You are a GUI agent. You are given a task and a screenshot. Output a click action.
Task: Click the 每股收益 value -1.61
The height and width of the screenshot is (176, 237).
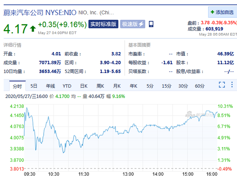tap(167, 63)
